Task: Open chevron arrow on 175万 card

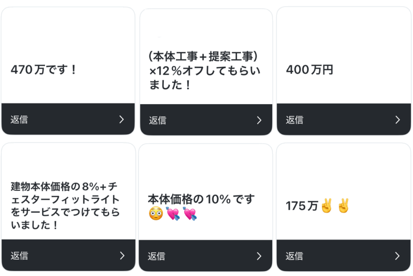Action: point(397,256)
